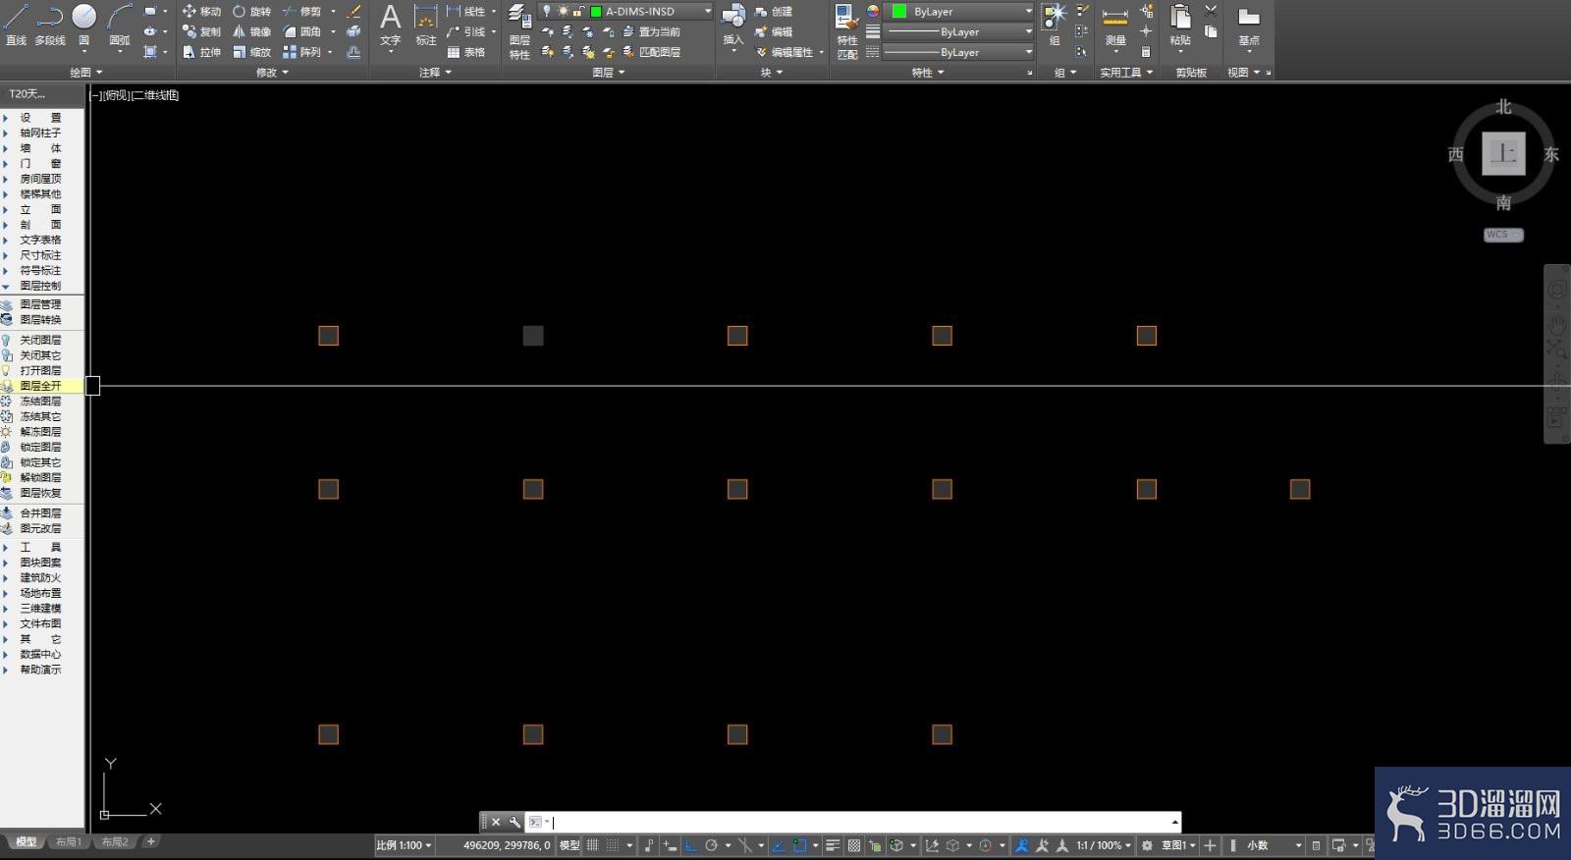The height and width of the screenshot is (860, 1571).
Task: Expand the 轴网柱子 menu in sidebar
Action: point(41,133)
